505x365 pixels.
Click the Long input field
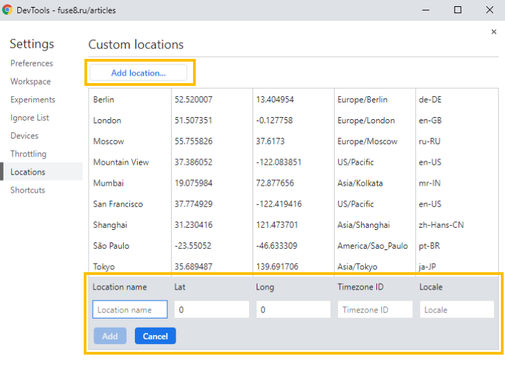[x=293, y=310]
